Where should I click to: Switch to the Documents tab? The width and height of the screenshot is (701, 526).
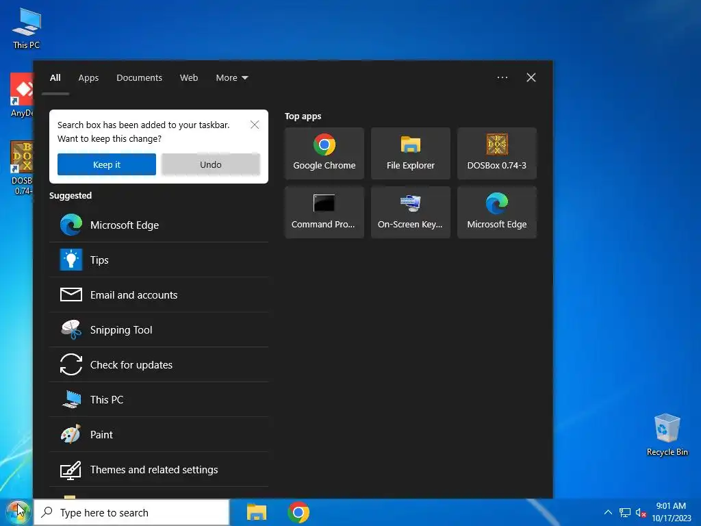[x=140, y=78]
